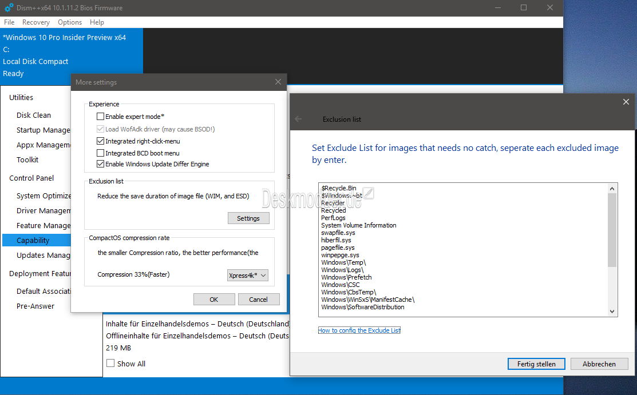637x395 pixels.
Task: Click the hiberfil.sys entry
Action: [336, 240]
